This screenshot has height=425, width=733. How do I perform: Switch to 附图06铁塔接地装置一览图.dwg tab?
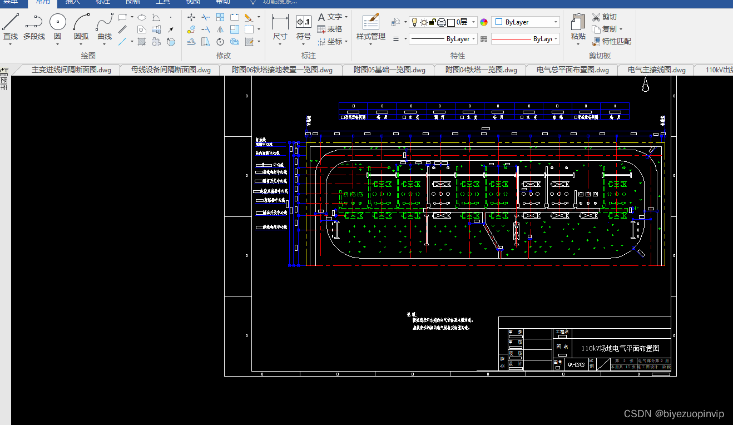283,70
